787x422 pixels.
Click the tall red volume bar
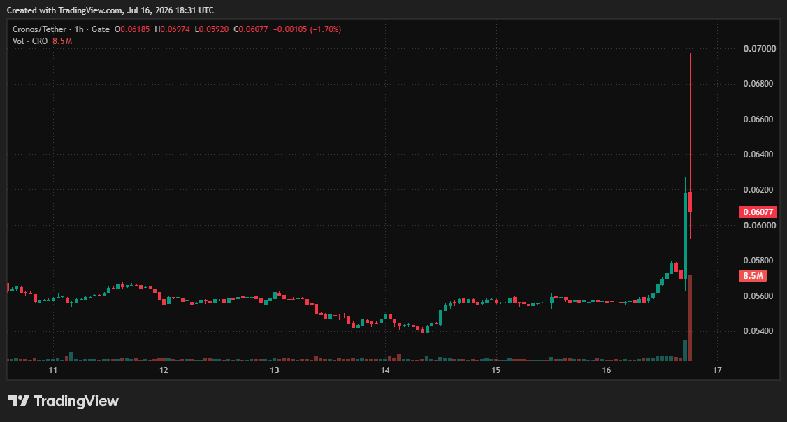690,318
